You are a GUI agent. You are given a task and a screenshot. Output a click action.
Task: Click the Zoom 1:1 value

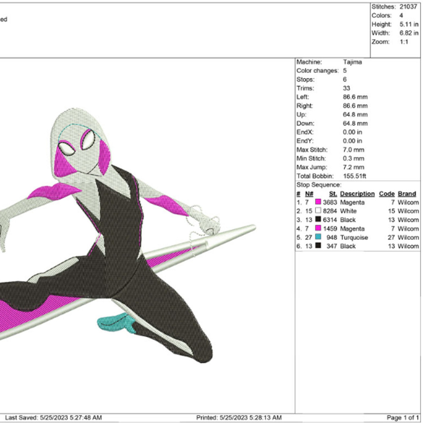click(x=404, y=42)
